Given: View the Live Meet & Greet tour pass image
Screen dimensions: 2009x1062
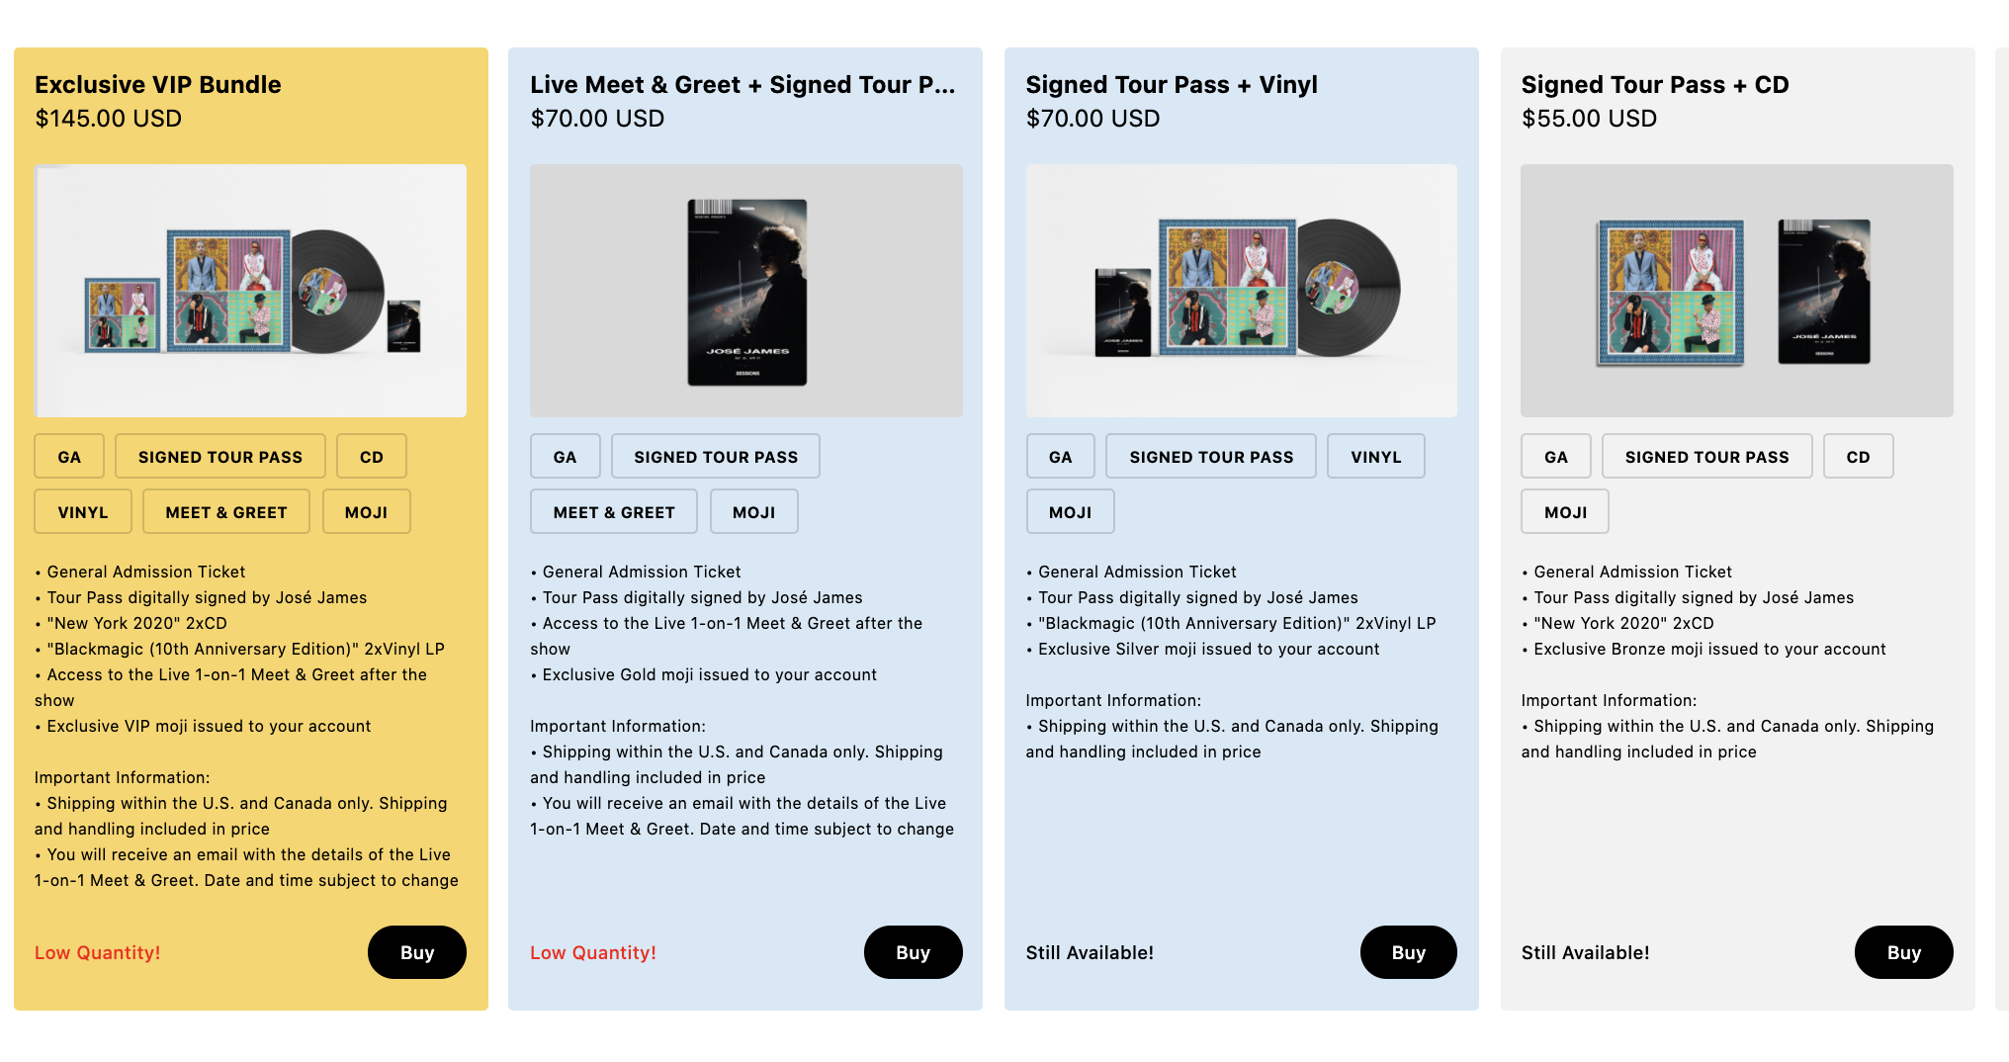Looking at the screenshot, I should 746,290.
